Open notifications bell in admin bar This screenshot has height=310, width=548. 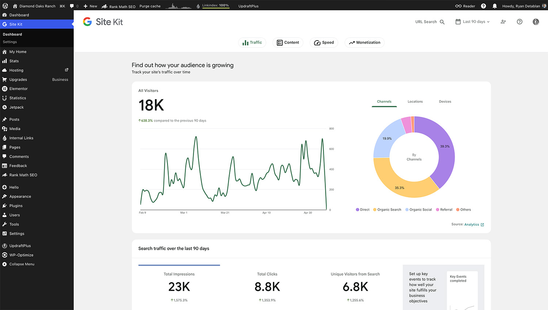[x=494, y=6]
